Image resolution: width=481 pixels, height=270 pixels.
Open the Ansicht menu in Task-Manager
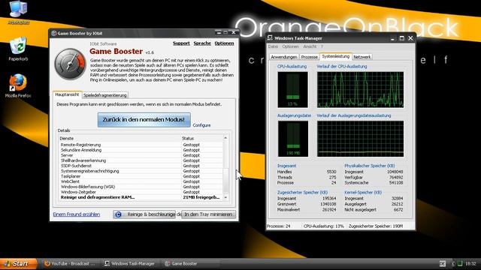(310, 46)
